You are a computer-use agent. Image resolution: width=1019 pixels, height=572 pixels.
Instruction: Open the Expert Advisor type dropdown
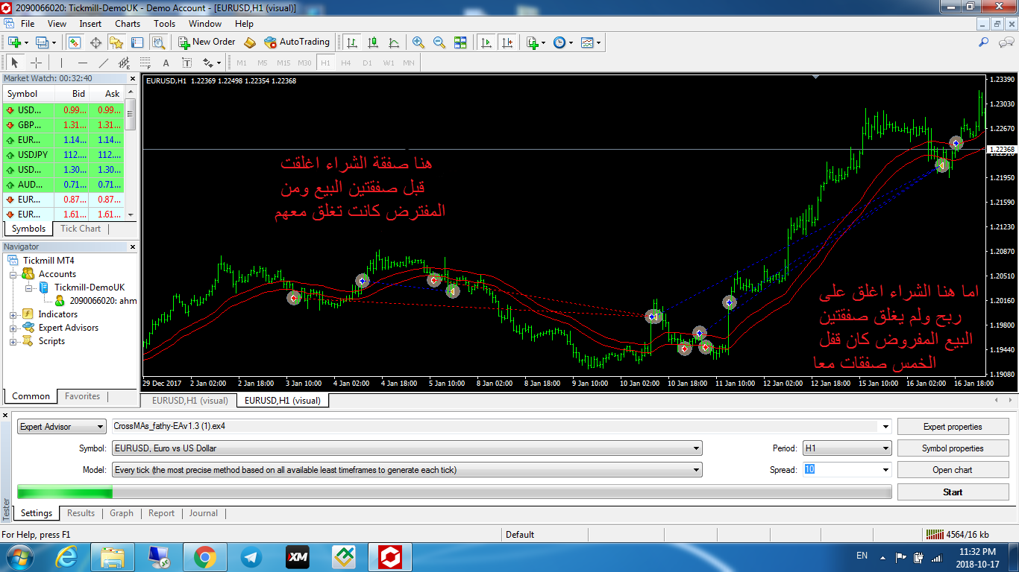62,427
